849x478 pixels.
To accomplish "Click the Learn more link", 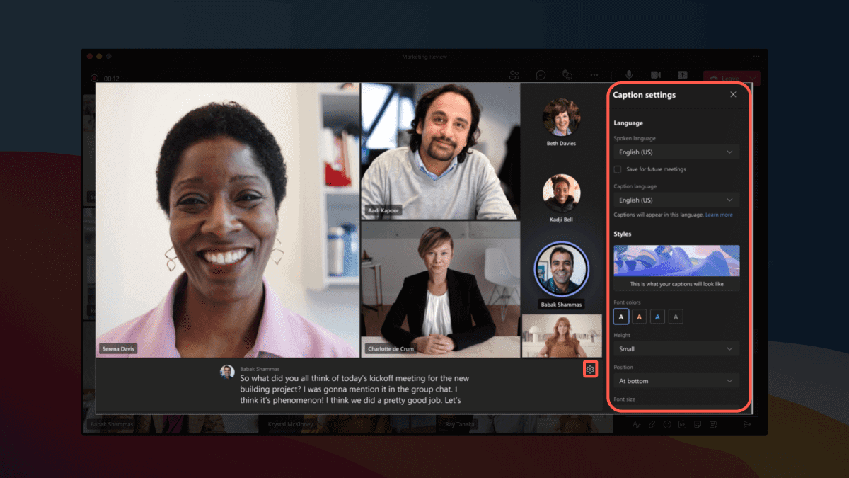I will coord(719,215).
